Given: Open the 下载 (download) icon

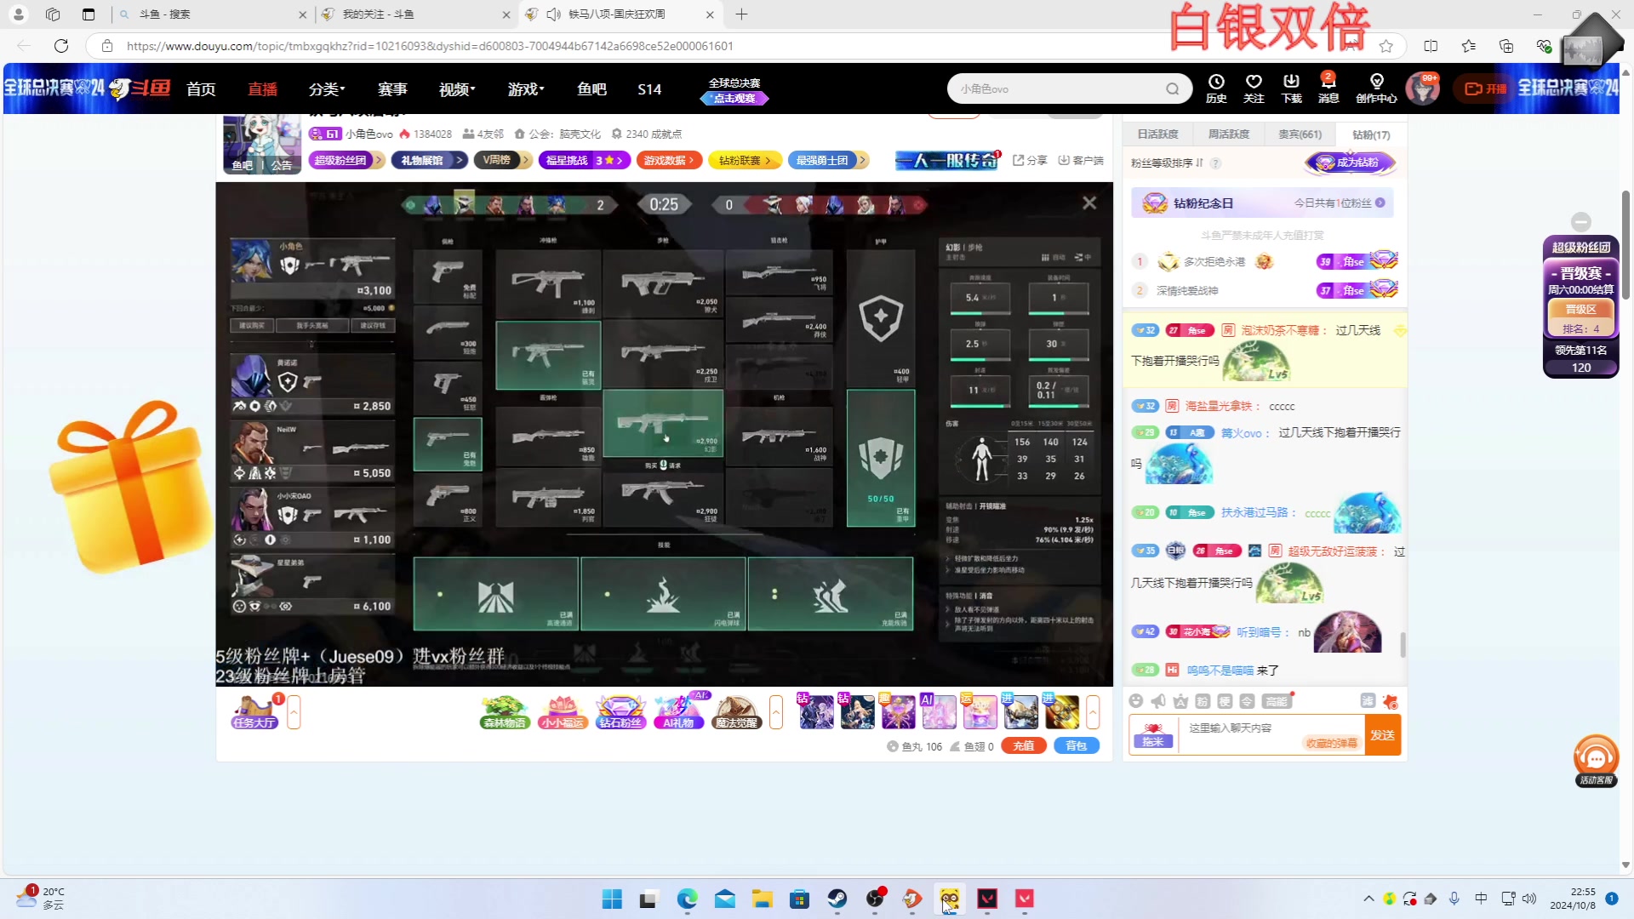Looking at the screenshot, I should tap(1291, 88).
